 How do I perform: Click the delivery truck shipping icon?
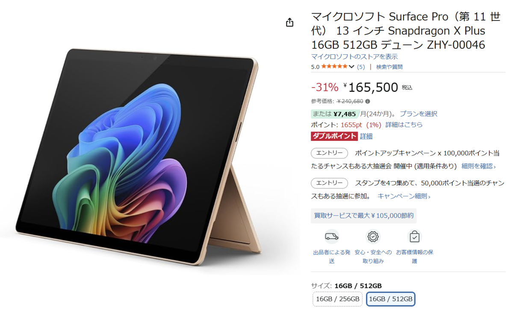(332, 237)
